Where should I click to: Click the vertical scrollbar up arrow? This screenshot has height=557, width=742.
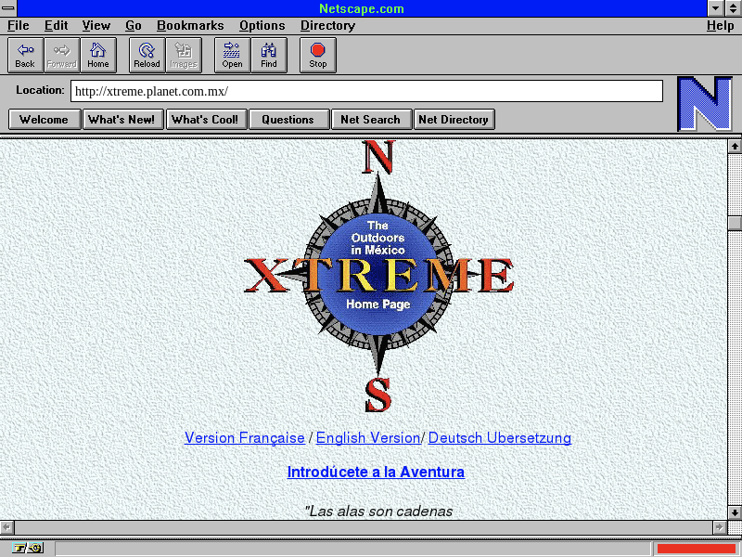tap(735, 146)
